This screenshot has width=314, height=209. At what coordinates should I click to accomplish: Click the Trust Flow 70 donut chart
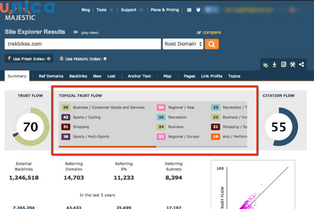[x=30, y=126]
